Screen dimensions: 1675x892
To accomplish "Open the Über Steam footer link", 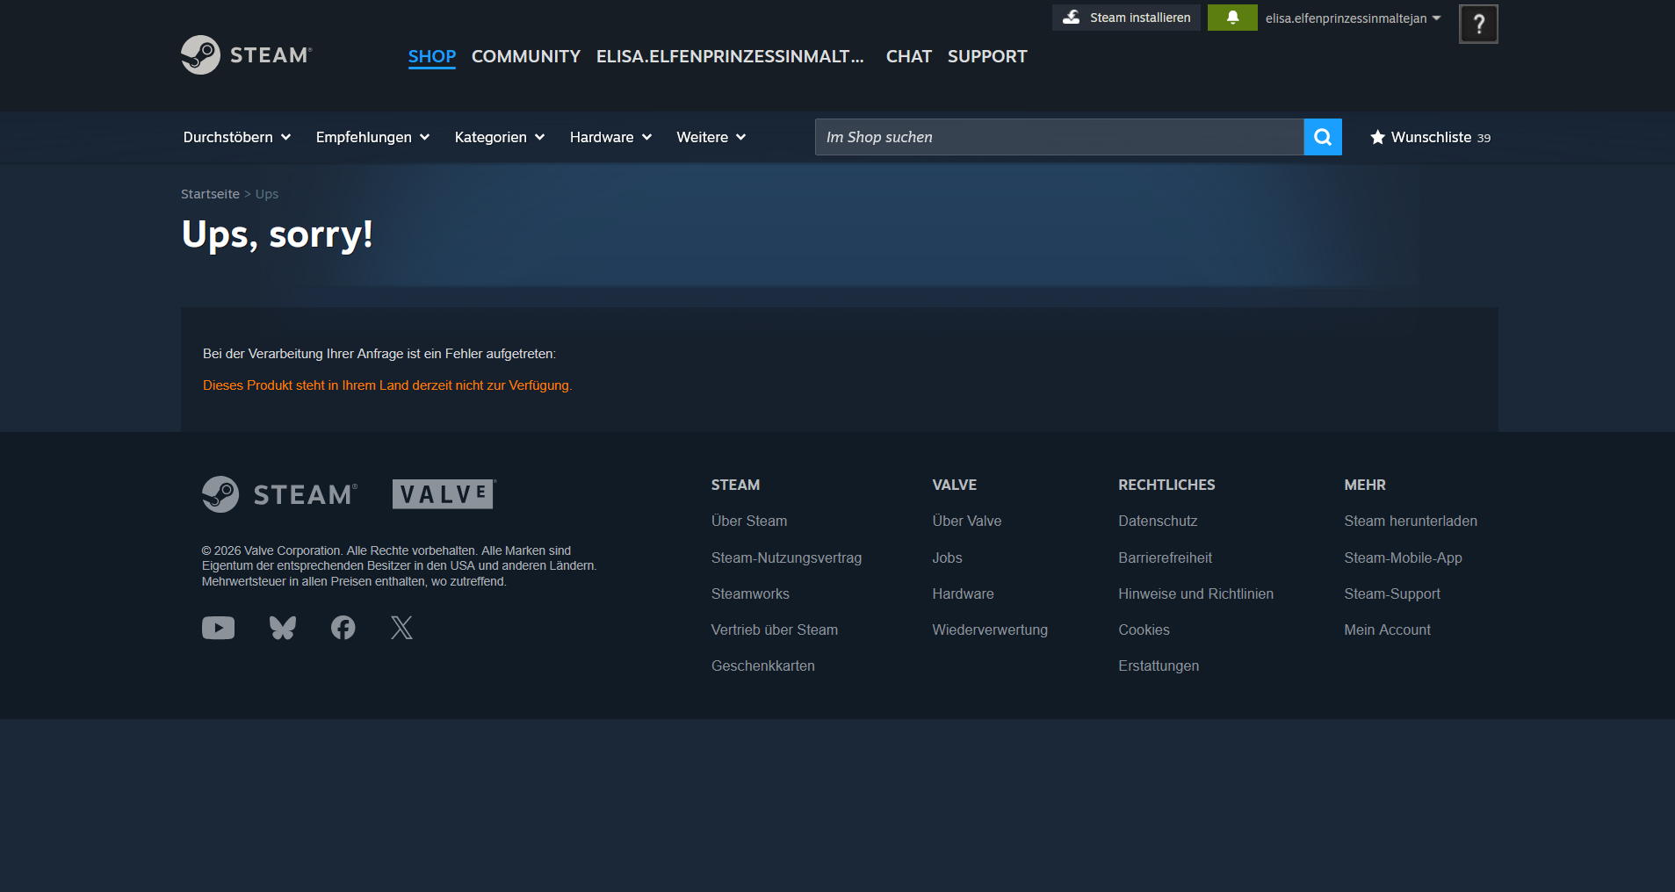I will (x=749, y=521).
